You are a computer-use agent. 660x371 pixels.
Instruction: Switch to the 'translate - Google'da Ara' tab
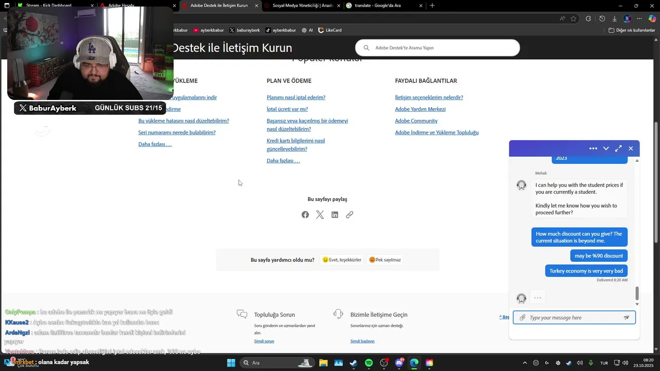tap(384, 6)
